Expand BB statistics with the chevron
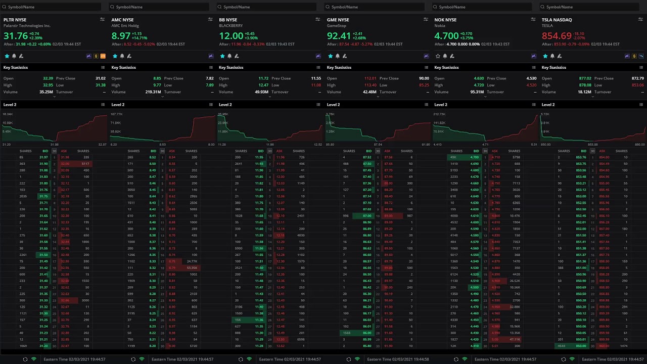 tap(269, 96)
